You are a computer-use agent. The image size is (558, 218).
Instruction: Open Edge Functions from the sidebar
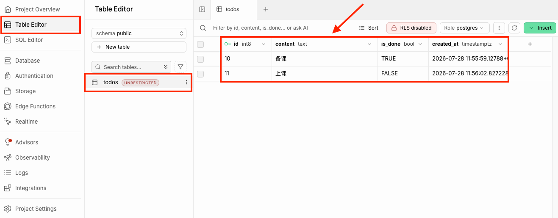(x=35, y=106)
